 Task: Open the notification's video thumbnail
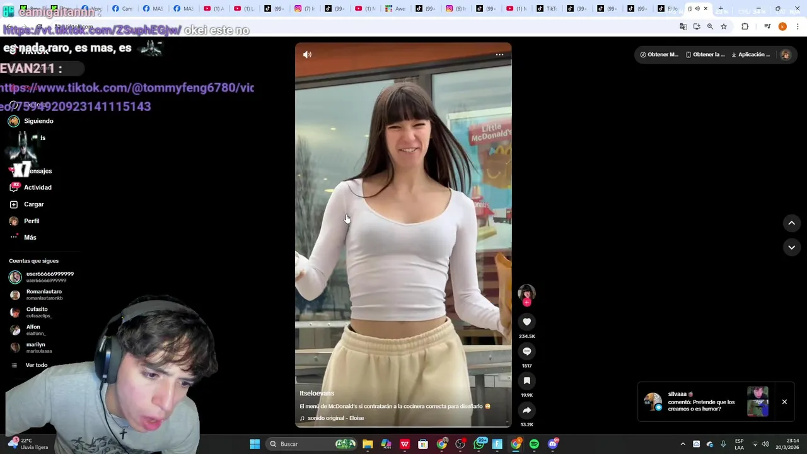coord(758,402)
